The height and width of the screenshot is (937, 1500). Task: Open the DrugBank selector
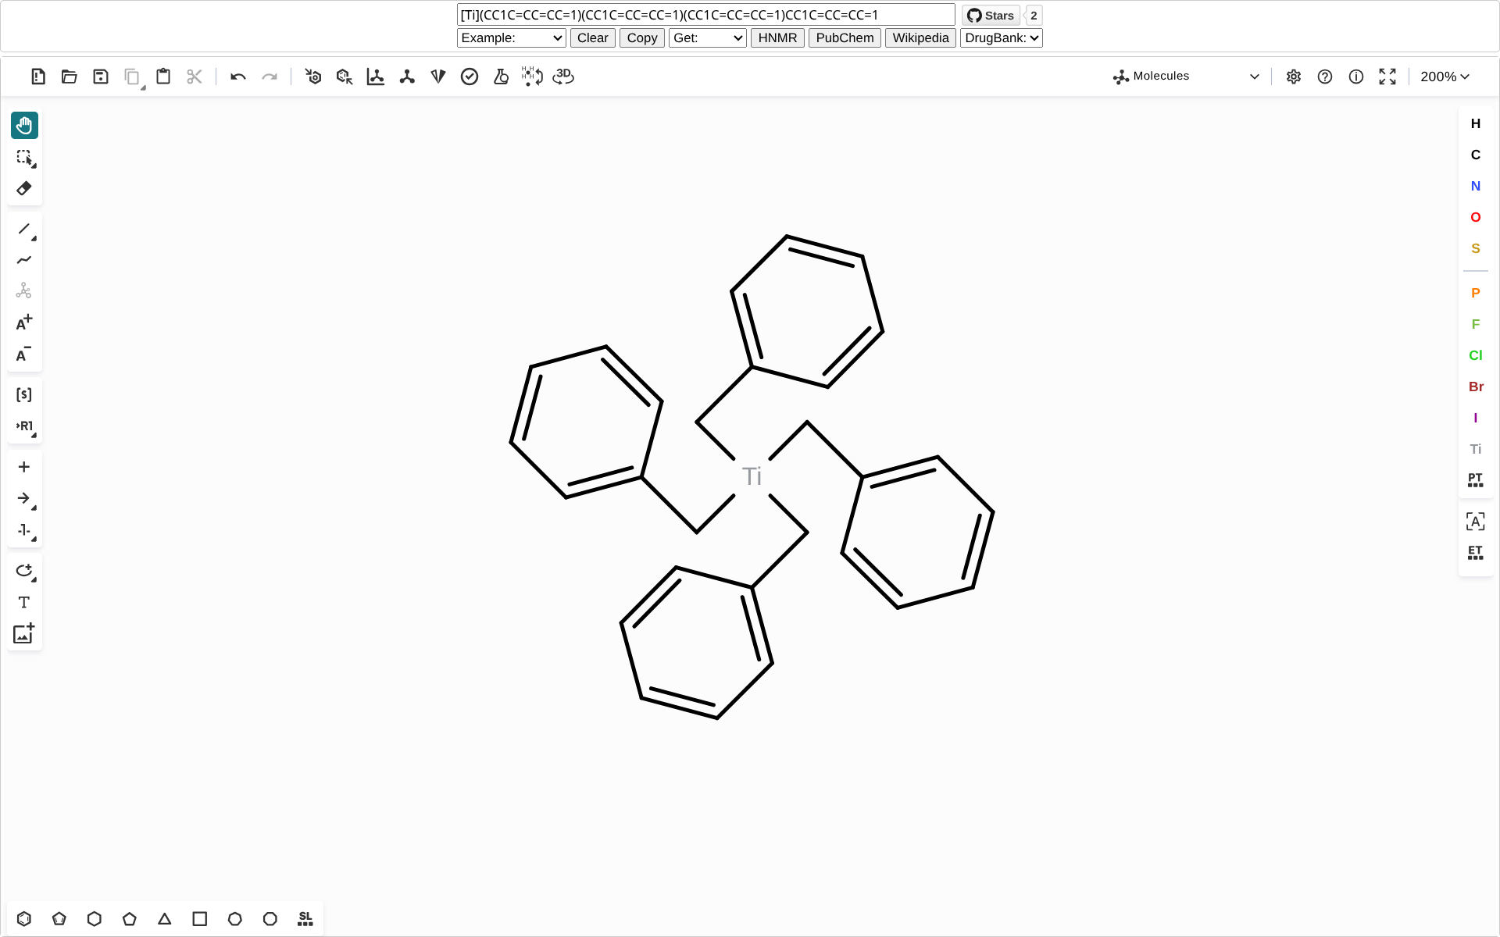click(1001, 37)
